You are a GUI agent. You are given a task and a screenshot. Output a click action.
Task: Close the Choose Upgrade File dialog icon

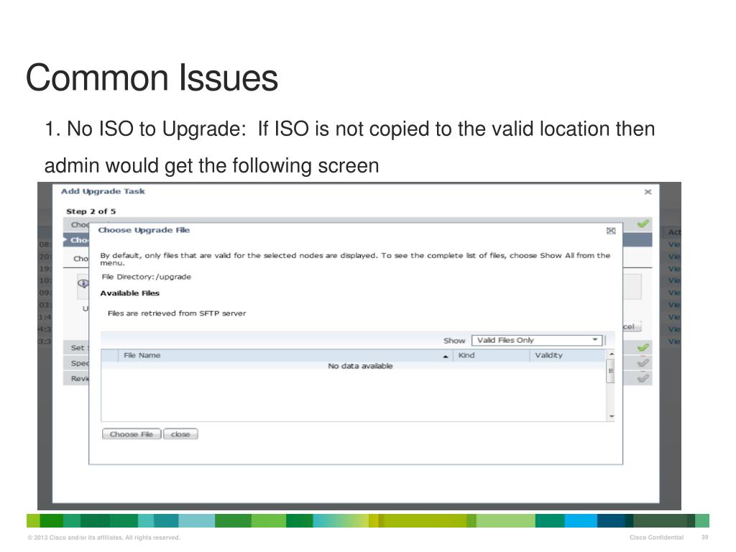click(611, 231)
